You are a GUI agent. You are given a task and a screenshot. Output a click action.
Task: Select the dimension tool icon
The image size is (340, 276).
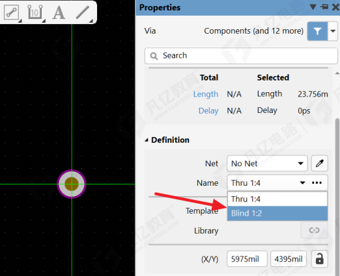point(35,12)
